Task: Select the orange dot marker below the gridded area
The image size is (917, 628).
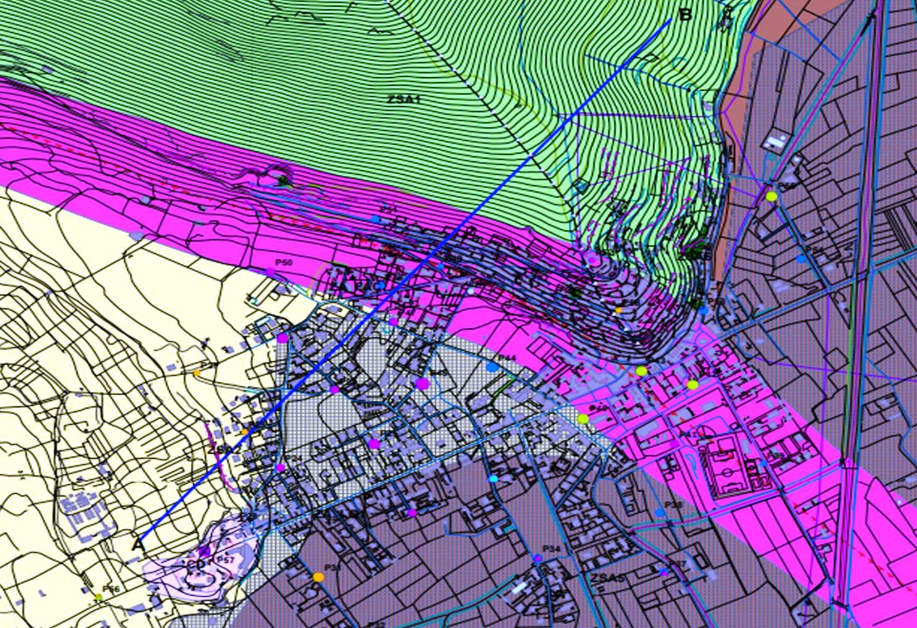Action: coord(318,577)
